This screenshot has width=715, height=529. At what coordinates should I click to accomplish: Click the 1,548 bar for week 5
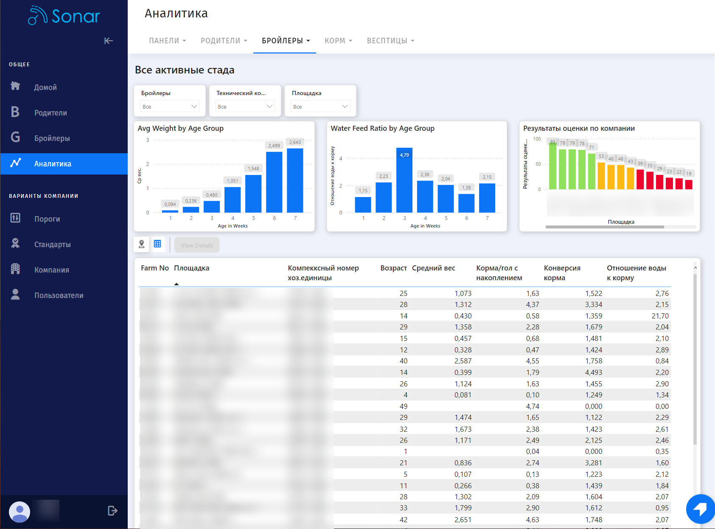[253, 194]
